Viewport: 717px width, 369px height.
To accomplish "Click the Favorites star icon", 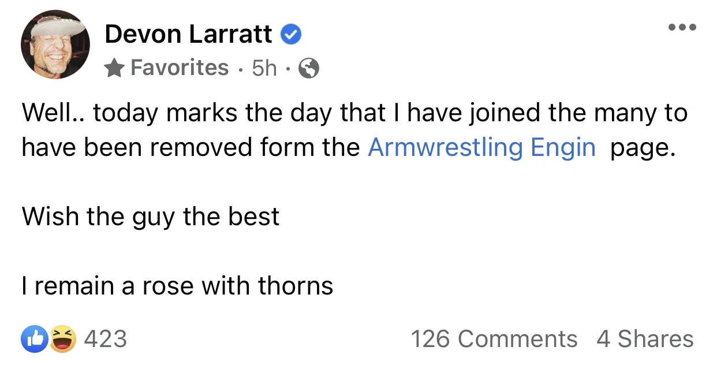I will (115, 69).
